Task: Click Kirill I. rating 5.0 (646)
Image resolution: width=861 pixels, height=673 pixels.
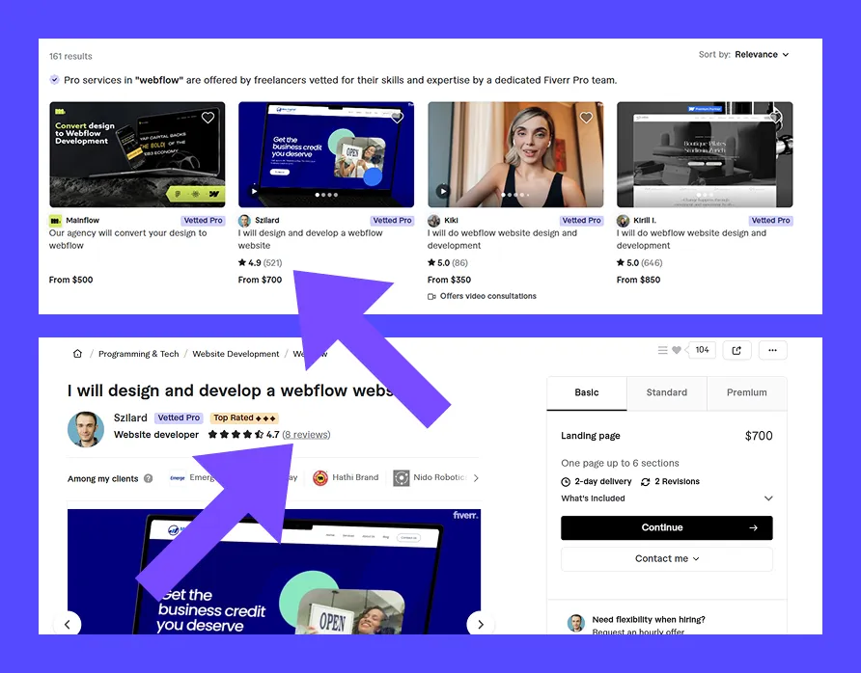Action: [640, 262]
